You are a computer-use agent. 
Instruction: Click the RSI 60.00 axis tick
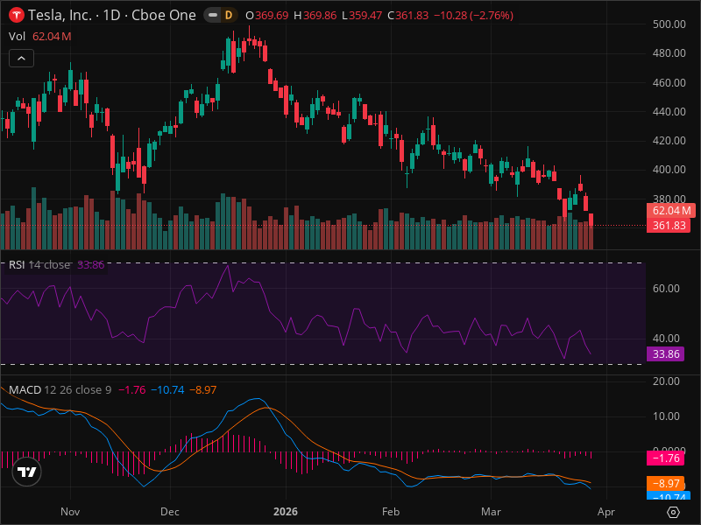[x=666, y=289]
